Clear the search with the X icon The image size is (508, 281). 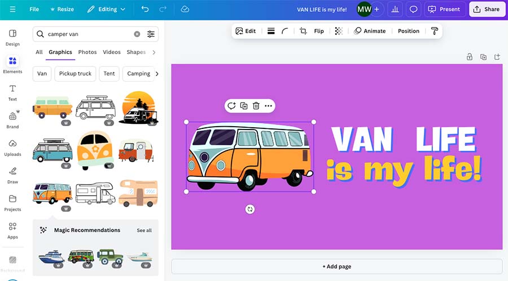point(137,34)
